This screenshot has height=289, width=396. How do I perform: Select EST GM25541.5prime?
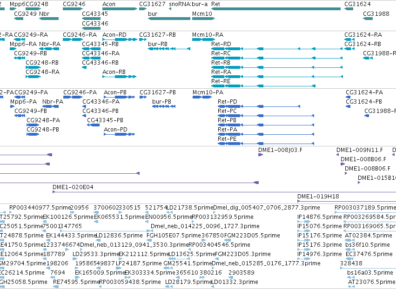[188, 263]
